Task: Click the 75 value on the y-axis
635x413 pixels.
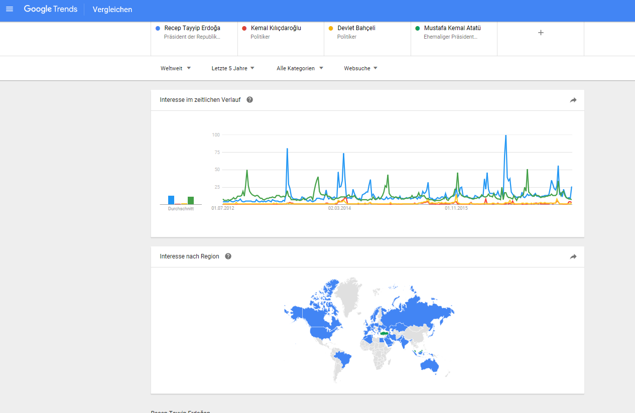Action: click(x=217, y=153)
